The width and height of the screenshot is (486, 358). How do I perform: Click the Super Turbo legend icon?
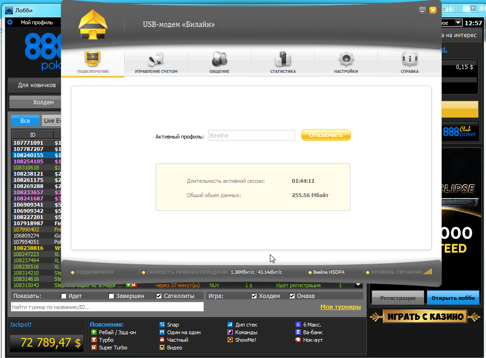(94, 348)
